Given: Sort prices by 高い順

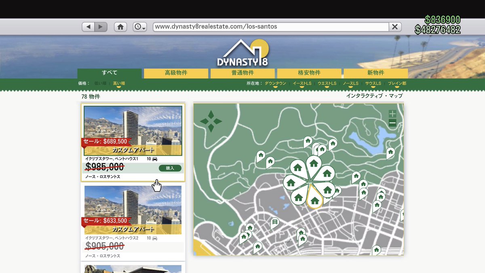Looking at the screenshot, I should [119, 84].
